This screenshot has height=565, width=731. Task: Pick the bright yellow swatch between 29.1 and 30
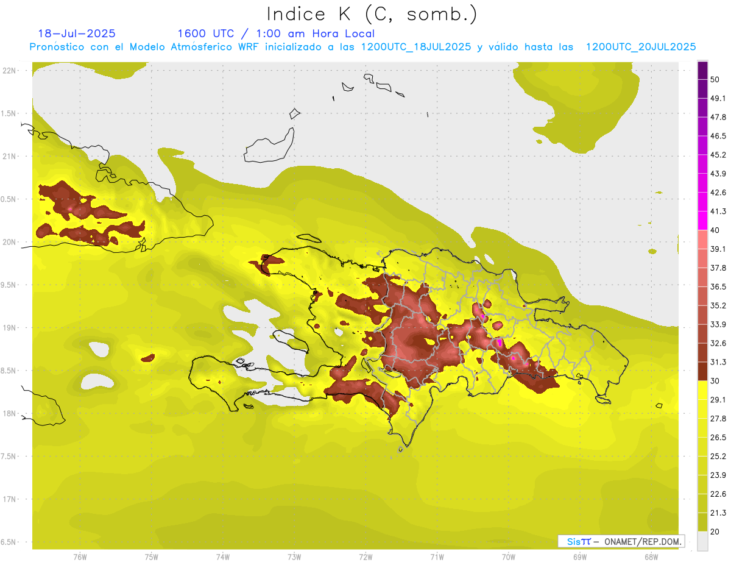[703, 390]
